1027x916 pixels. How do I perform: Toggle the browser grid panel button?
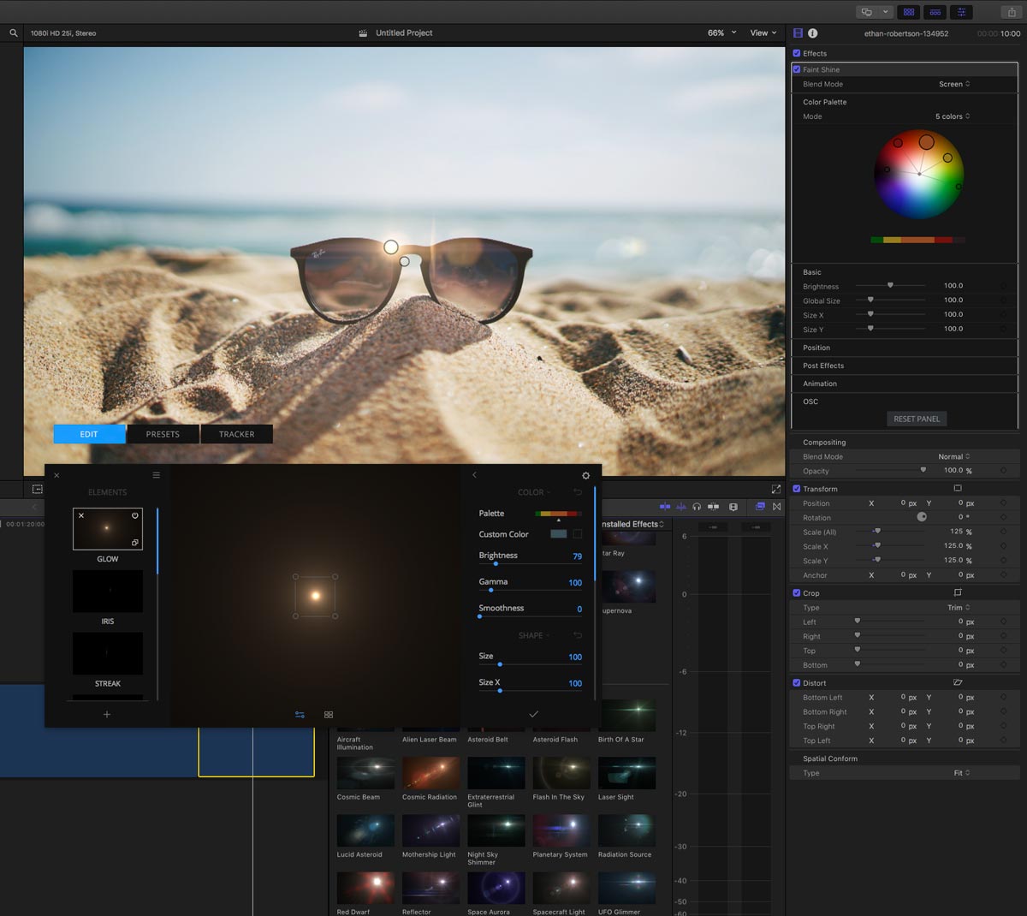tap(908, 12)
